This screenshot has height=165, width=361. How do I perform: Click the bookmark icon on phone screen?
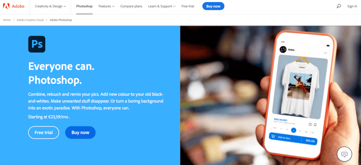[x=315, y=124]
